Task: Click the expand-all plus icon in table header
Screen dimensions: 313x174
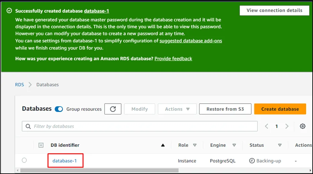Action: click(x=41, y=145)
